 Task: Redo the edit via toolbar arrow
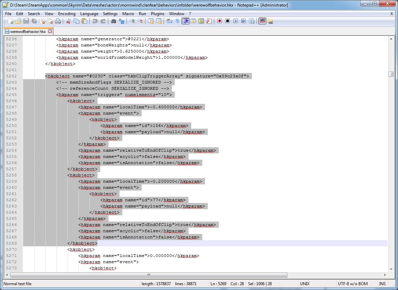(103, 21)
